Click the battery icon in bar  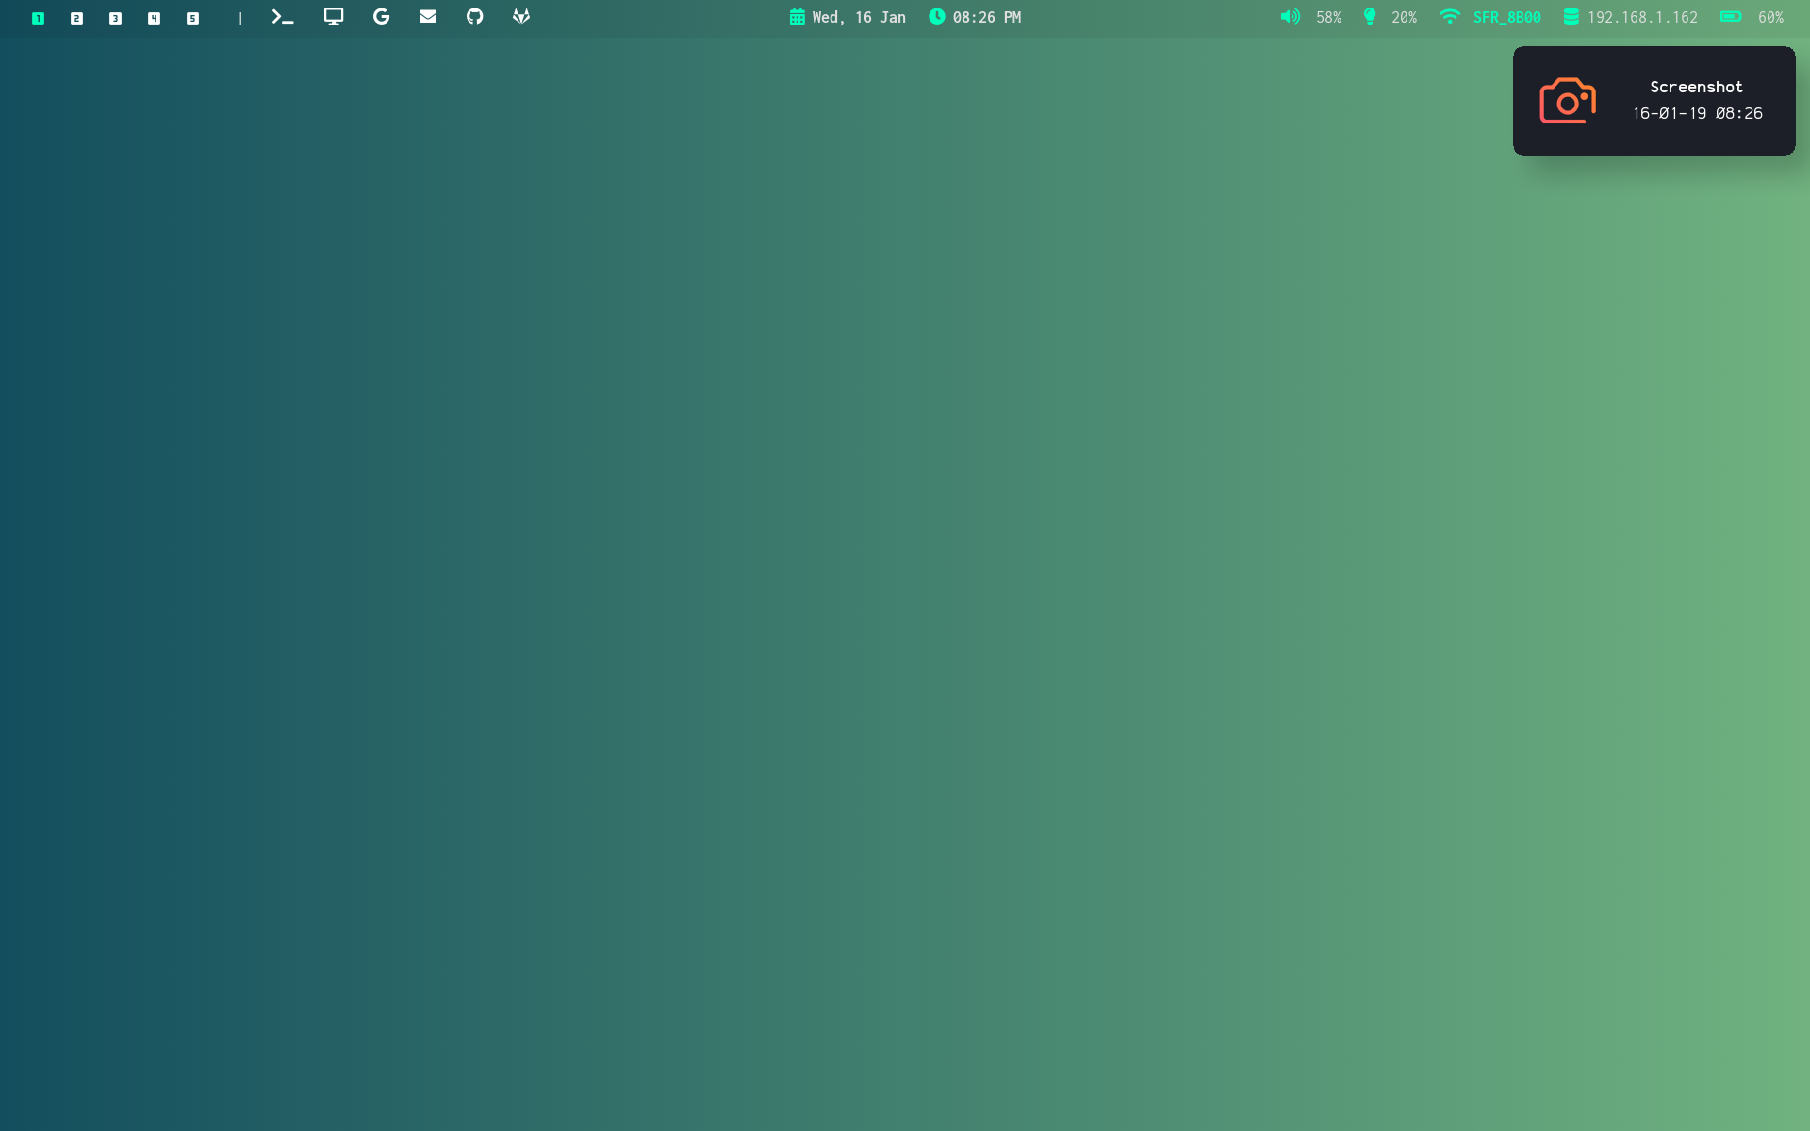[x=1731, y=17]
